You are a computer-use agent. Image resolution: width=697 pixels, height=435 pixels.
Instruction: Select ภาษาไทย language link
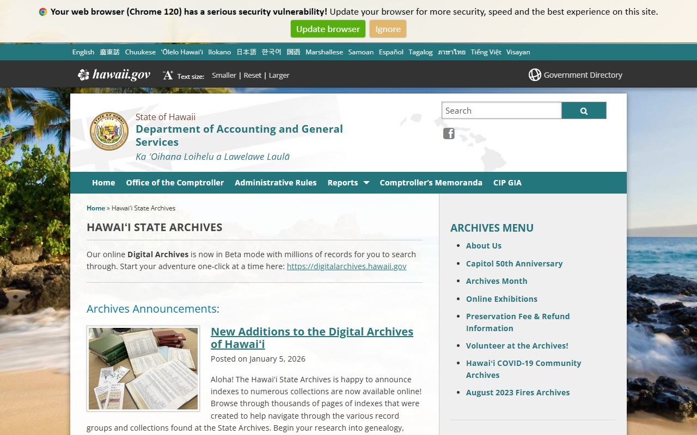451,52
